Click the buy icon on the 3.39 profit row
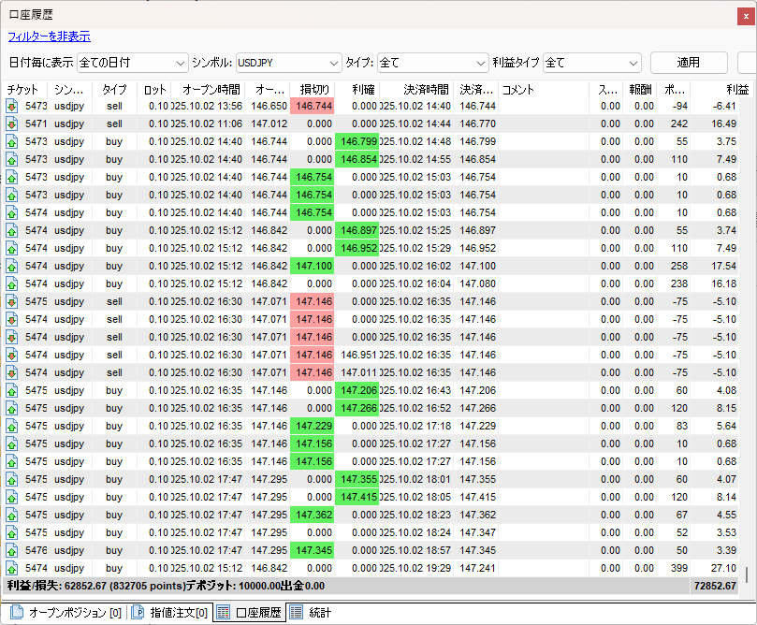The image size is (757, 625). pos(11,550)
